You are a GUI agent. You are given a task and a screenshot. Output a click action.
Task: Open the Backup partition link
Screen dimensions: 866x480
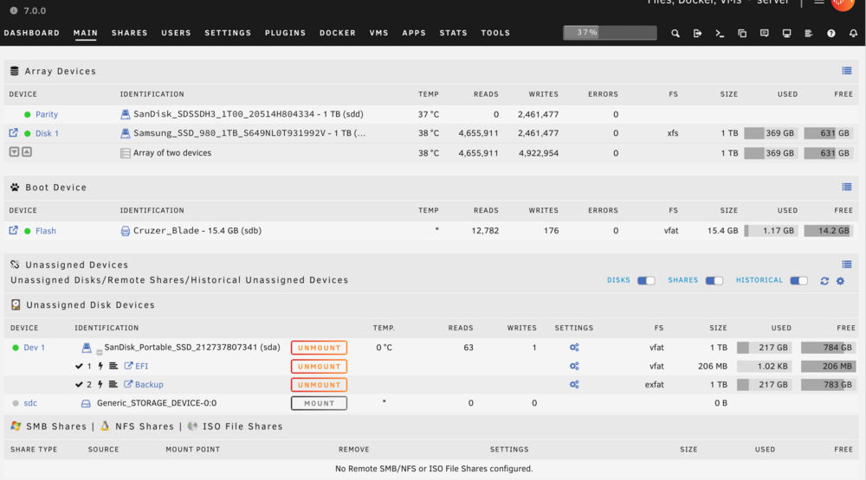[149, 385]
